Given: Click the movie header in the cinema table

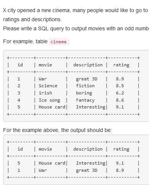Looking at the screenshot, I should point(45,65).
